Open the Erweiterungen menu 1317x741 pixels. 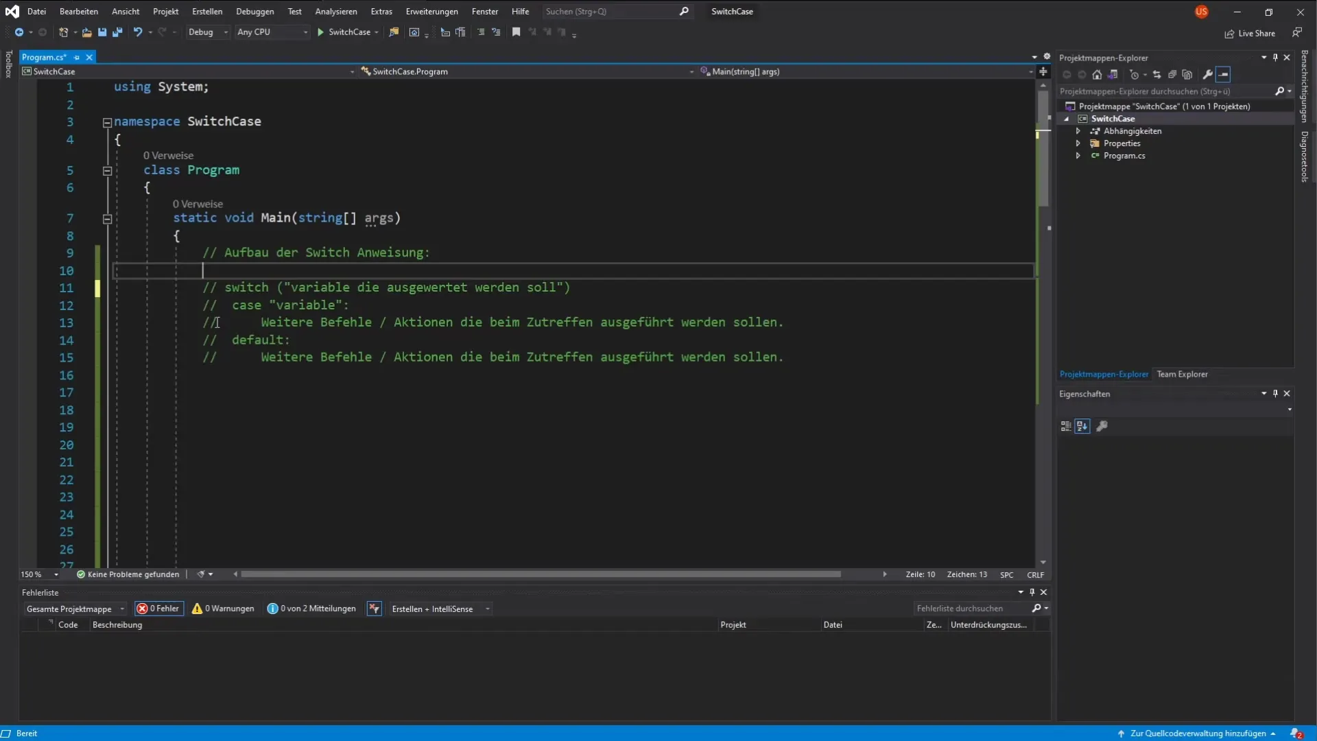[431, 12]
